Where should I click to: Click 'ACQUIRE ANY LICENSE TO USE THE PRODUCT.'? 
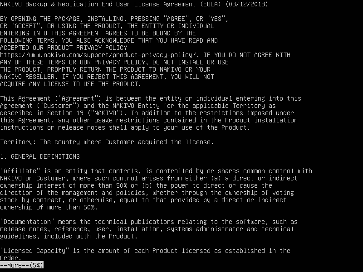(x=71, y=84)
